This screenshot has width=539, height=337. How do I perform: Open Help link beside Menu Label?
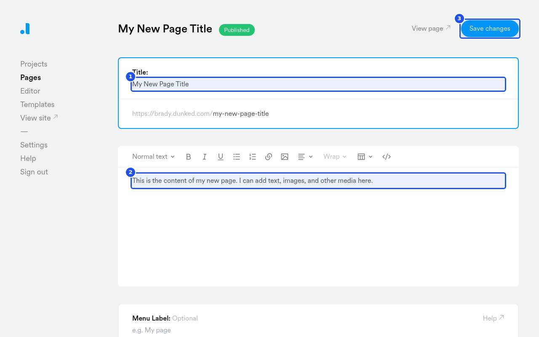pyautogui.click(x=494, y=318)
